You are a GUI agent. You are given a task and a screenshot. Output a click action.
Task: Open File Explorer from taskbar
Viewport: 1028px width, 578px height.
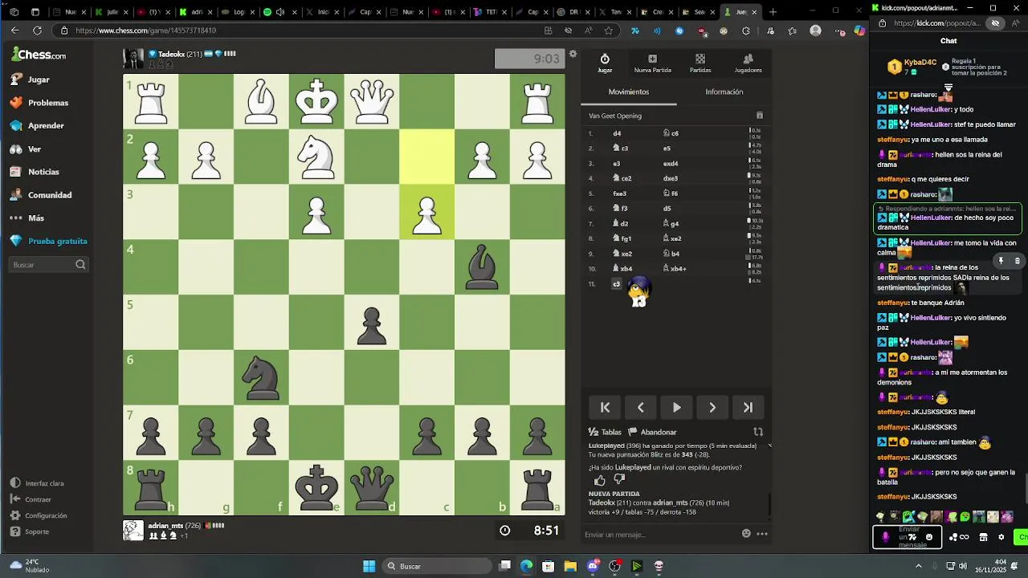coord(570,566)
